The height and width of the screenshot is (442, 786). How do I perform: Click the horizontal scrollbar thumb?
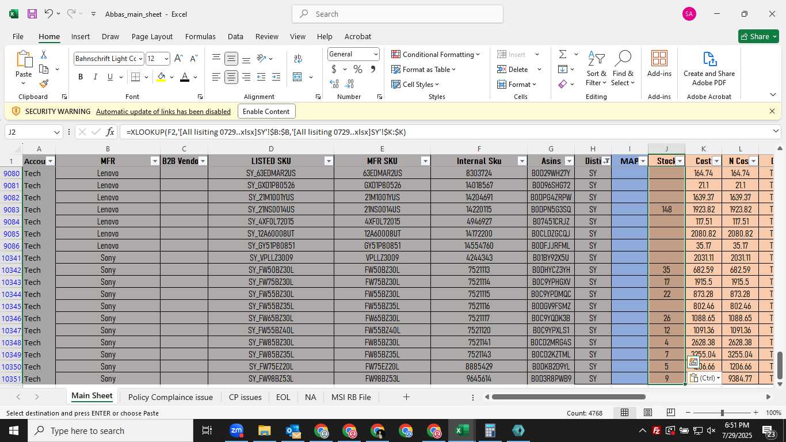tap(568, 397)
